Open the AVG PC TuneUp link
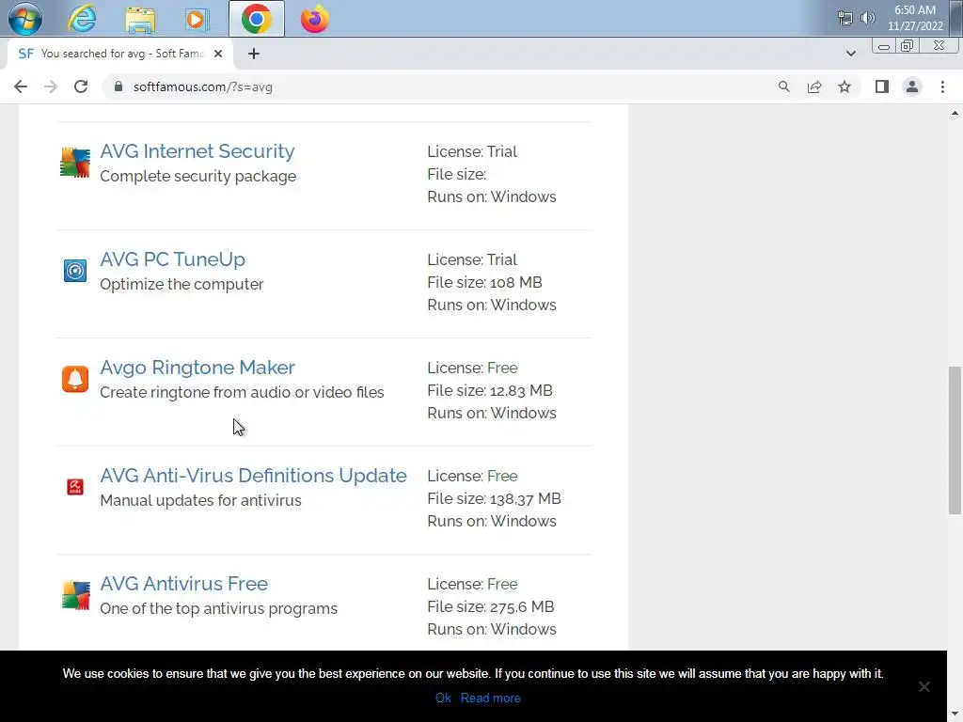The image size is (963, 722). point(173,259)
